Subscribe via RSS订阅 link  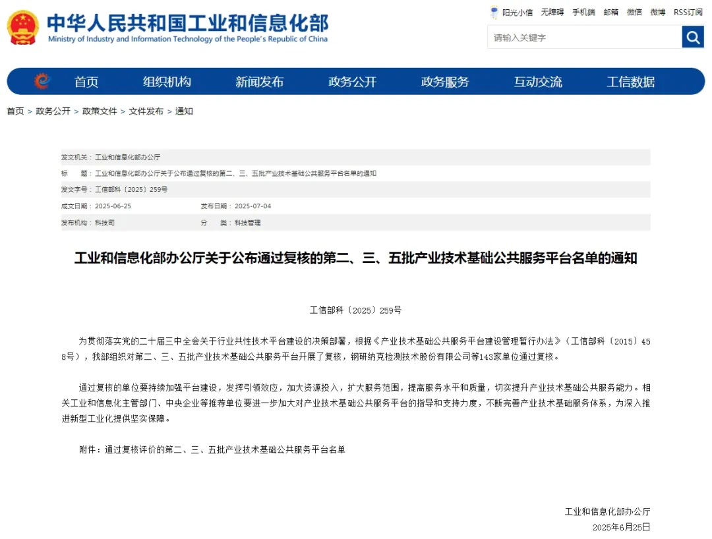coord(688,12)
